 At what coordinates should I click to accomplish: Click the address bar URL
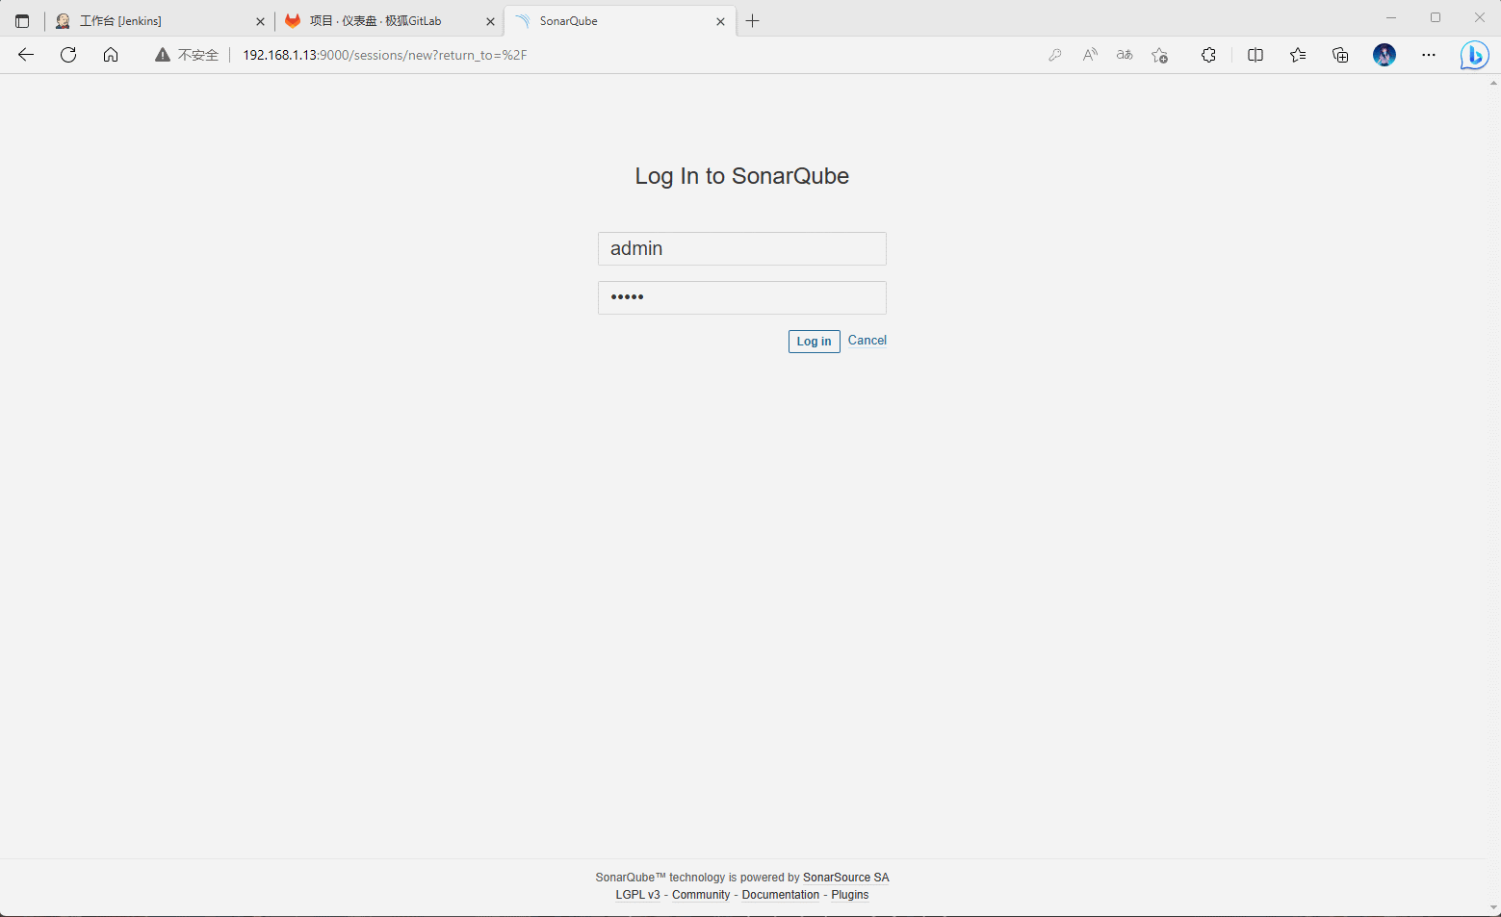point(384,55)
